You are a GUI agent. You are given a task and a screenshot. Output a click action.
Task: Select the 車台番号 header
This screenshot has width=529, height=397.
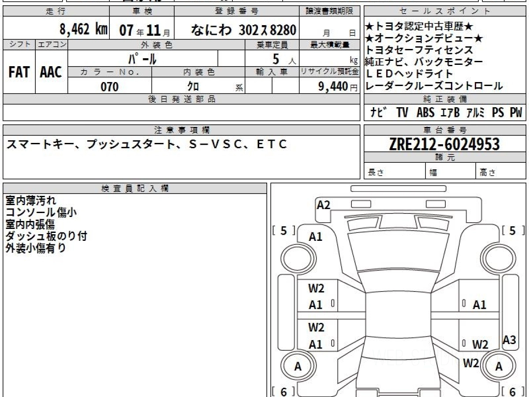coord(444,130)
